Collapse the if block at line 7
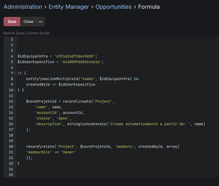 (x=15, y=73)
